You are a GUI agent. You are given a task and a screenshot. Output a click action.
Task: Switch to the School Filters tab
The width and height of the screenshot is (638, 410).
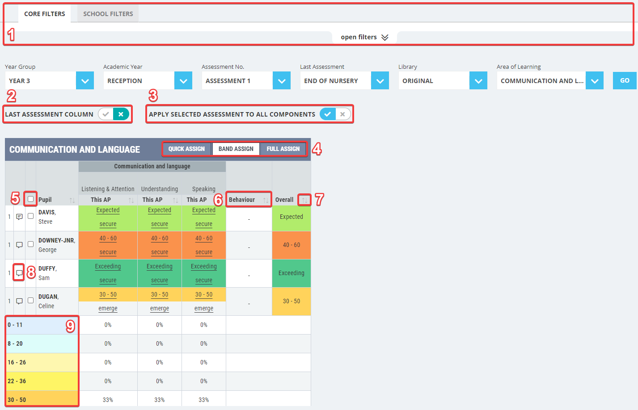point(108,14)
